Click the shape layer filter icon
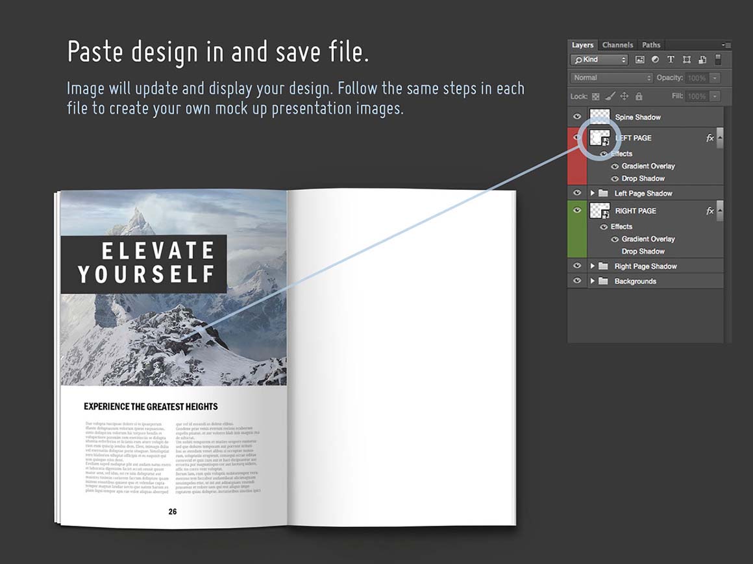753x564 pixels. tap(686, 60)
